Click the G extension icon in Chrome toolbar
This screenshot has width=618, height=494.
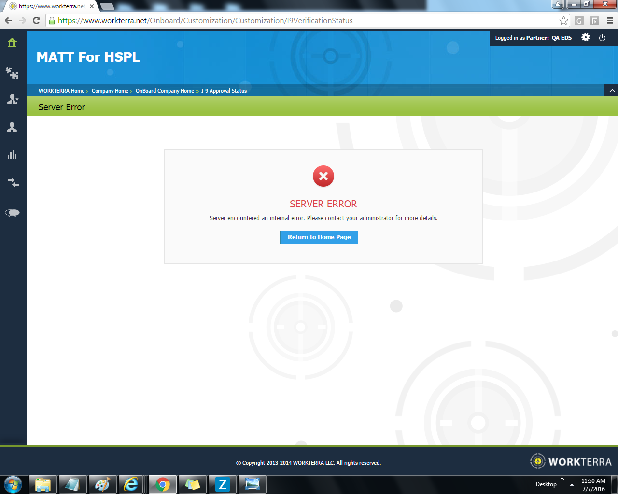click(579, 21)
